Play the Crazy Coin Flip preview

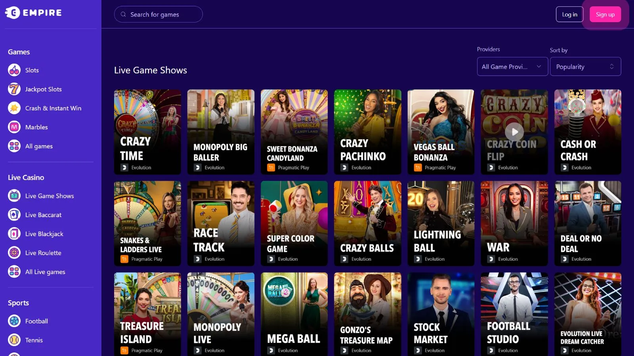514,132
